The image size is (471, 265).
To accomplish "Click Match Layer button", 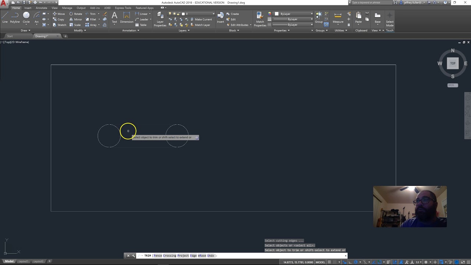I will pos(200,25).
